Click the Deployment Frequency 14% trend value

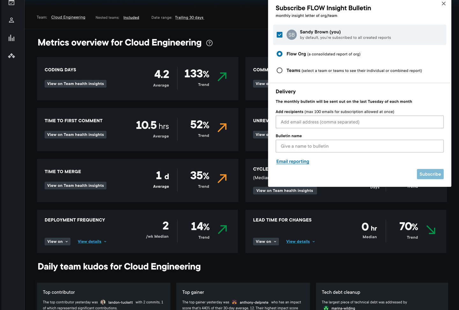(x=200, y=226)
